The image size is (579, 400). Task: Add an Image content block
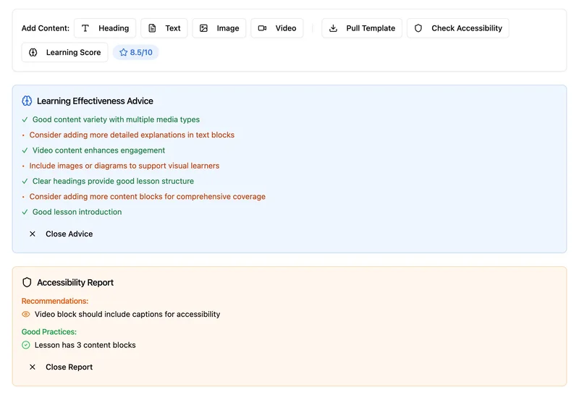pos(219,28)
